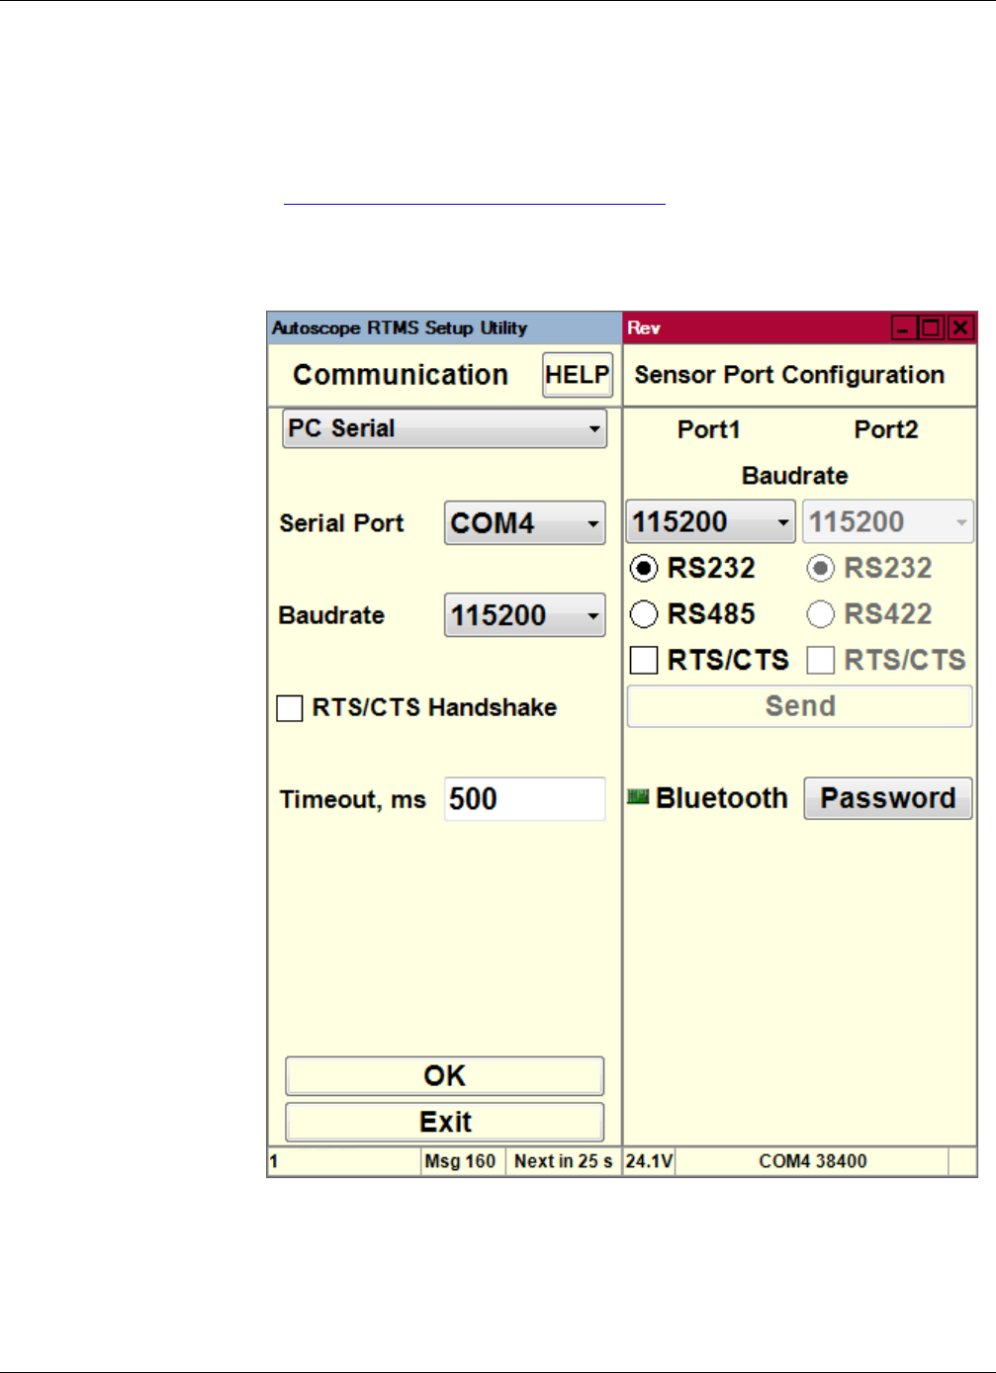Open the Communication Baudrate 115200 dropdown
Screen dimensions: 996x1373
(x=524, y=615)
